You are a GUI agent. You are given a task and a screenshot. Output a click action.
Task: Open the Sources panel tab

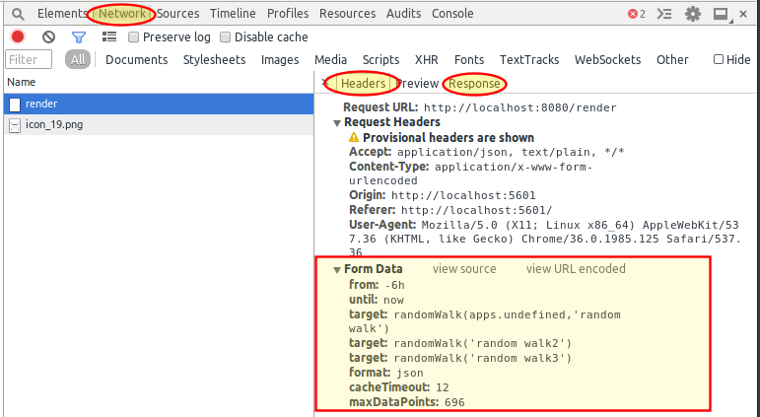click(177, 14)
